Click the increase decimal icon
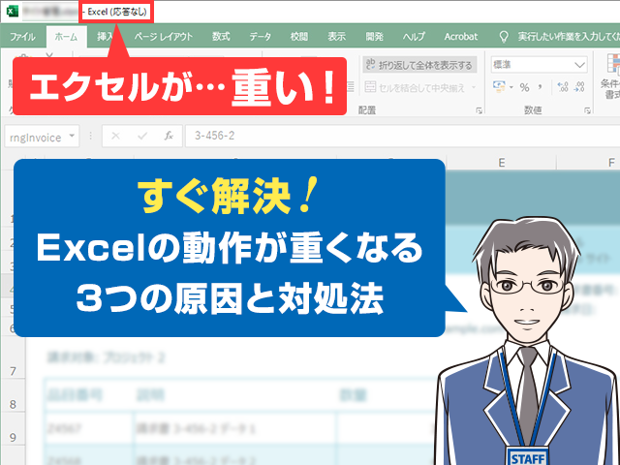The height and width of the screenshot is (465, 620). pyautogui.click(x=562, y=87)
